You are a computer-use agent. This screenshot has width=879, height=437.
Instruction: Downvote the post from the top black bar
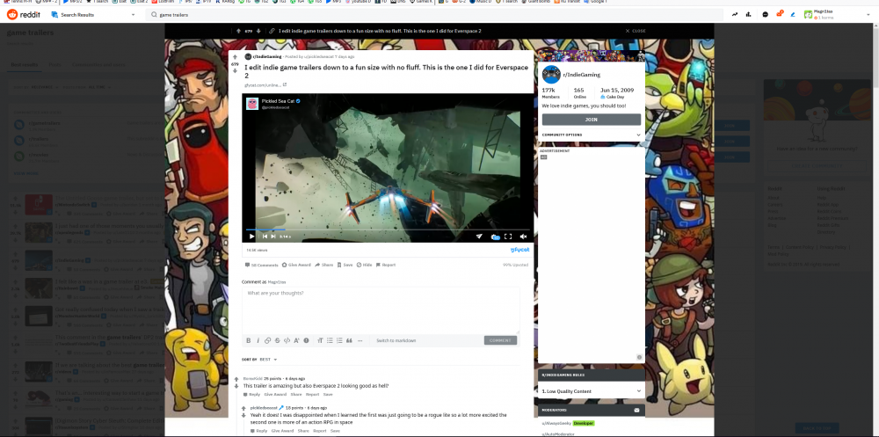point(258,31)
